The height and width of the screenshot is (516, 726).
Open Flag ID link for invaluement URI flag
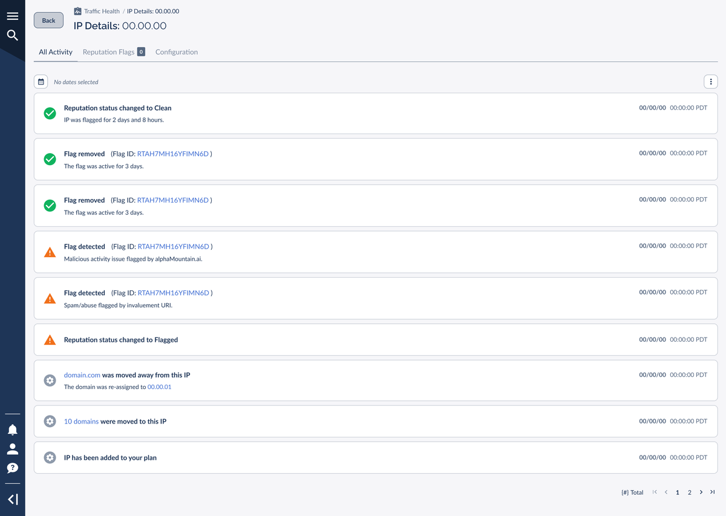click(173, 293)
